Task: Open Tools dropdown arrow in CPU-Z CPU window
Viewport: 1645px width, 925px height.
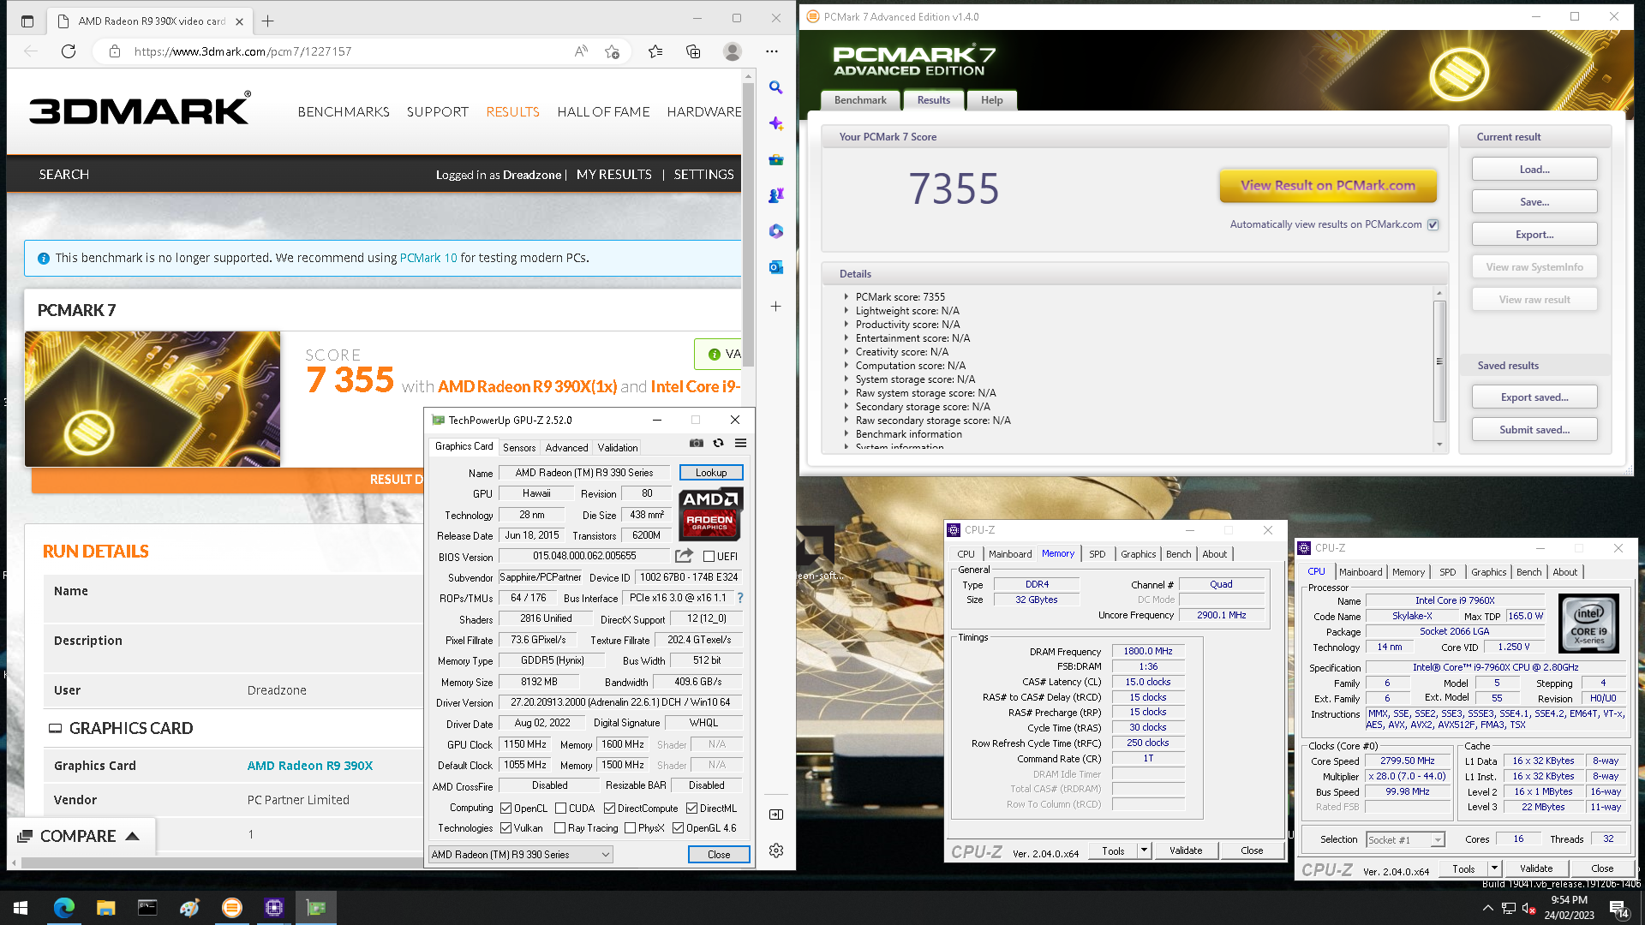Action: (1494, 868)
